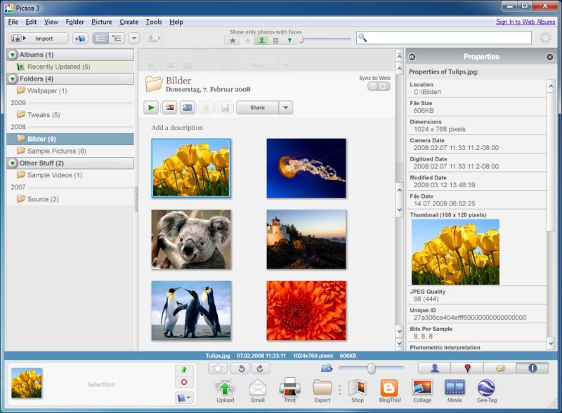Rotate photo clockwise

tap(260, 368)
